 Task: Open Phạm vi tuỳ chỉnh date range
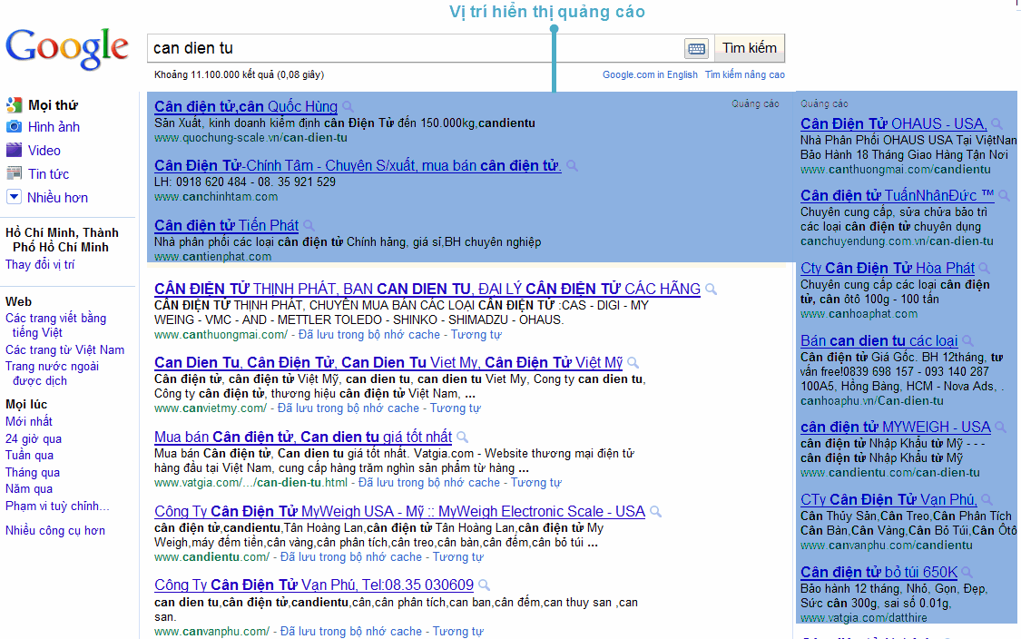(x=57, y=506)
